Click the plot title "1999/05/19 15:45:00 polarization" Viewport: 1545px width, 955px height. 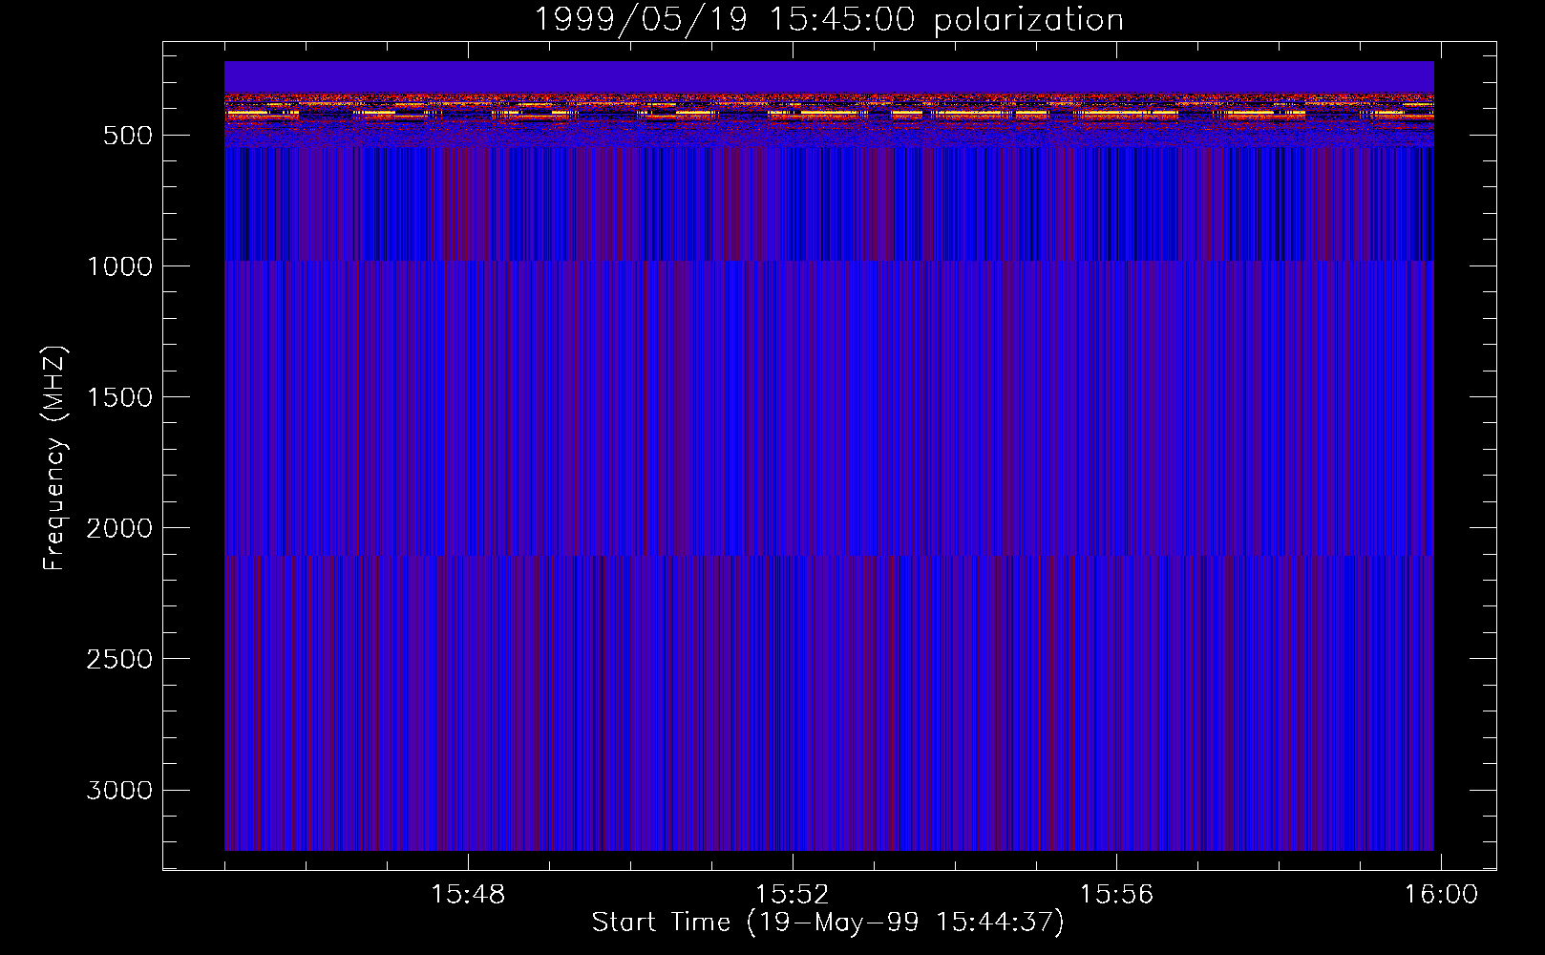[828, 20]
